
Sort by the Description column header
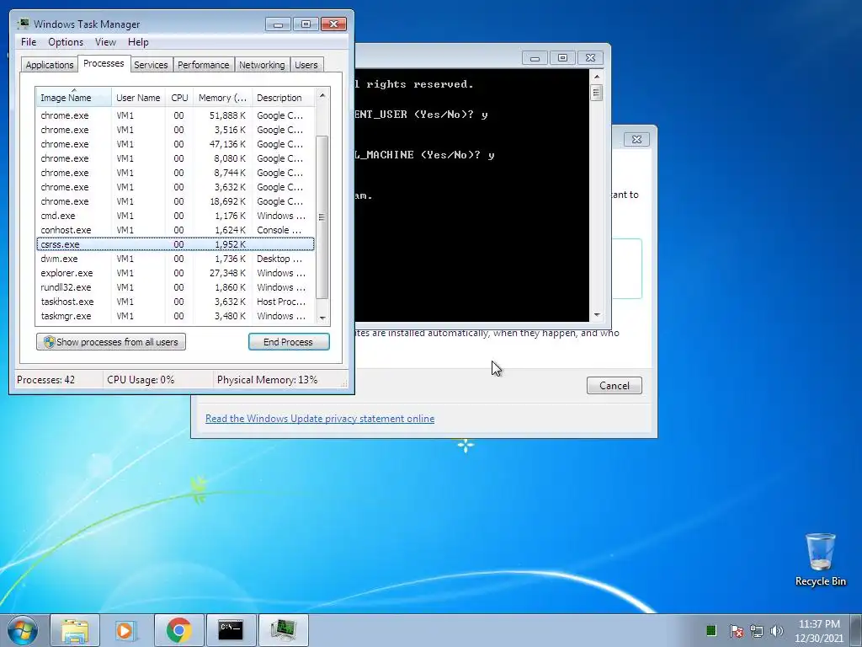[x=283, y=98]
